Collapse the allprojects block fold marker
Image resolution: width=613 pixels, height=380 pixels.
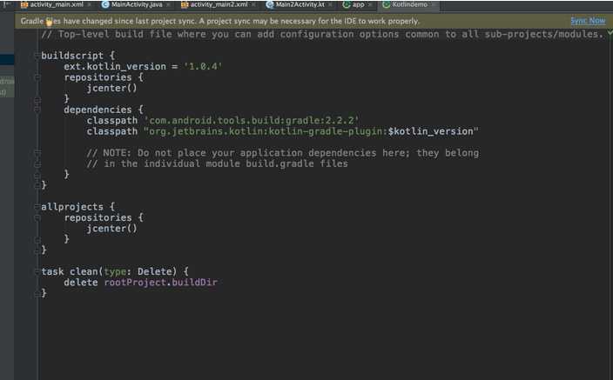[x=37, y=207]
